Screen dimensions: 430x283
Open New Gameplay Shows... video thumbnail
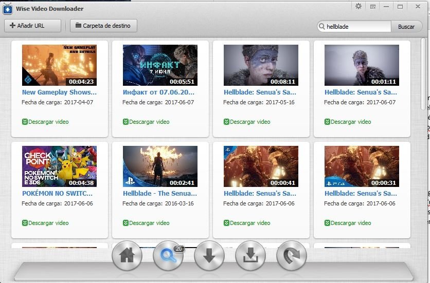[59, 65]
